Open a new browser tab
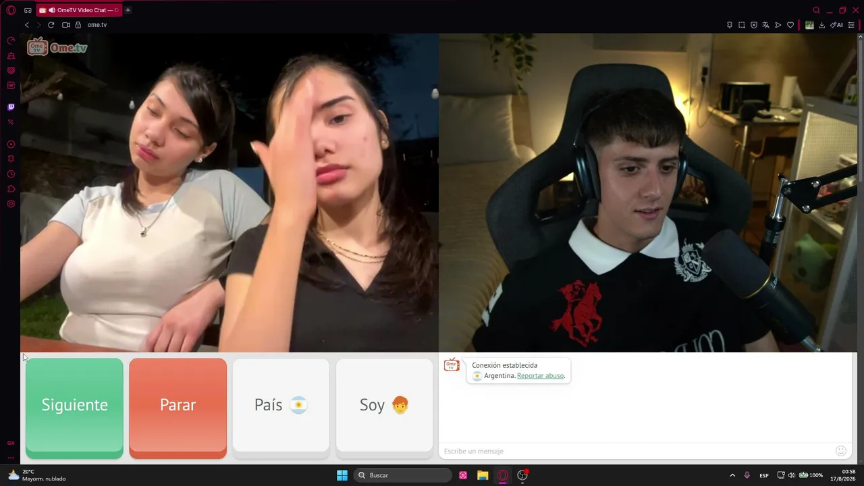The image size is (864, 486). [128, 10]
